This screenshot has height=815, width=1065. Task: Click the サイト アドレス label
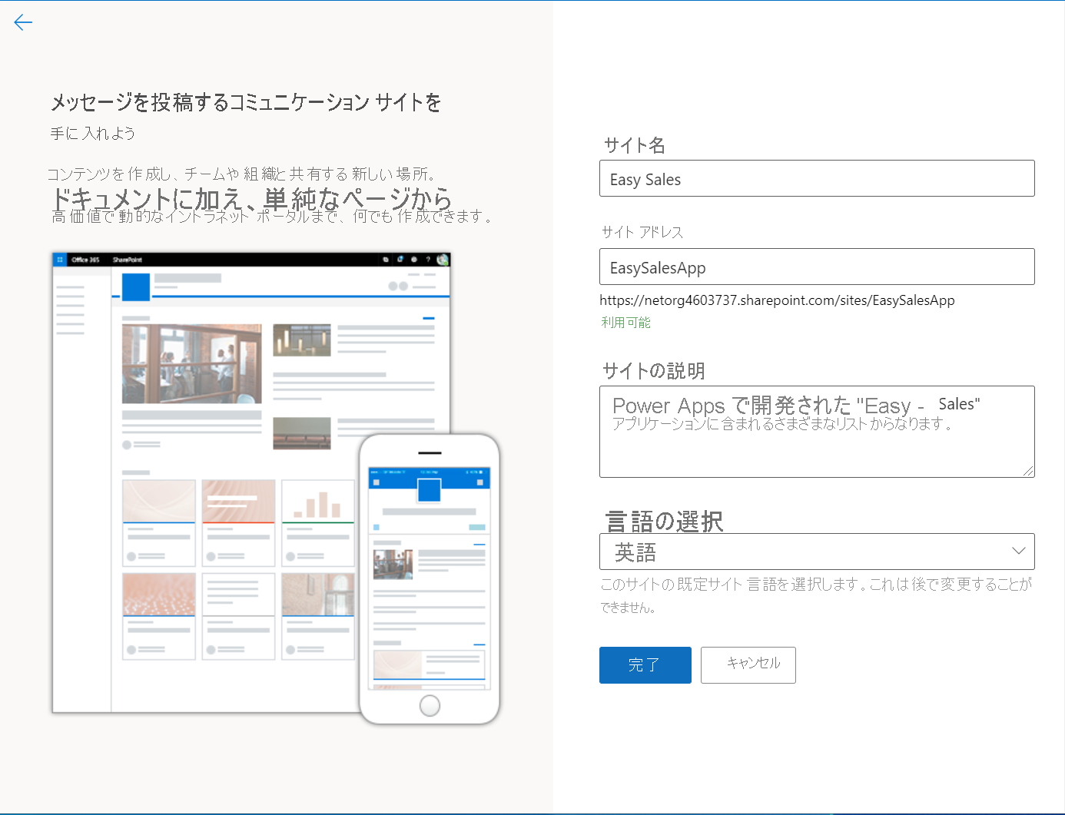642,232
